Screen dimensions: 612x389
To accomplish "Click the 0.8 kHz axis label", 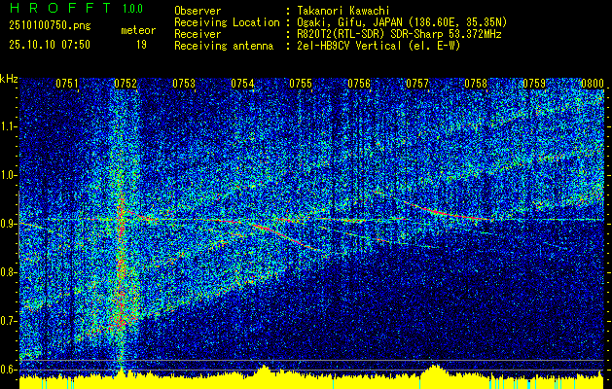I will [x=7, y=272].
